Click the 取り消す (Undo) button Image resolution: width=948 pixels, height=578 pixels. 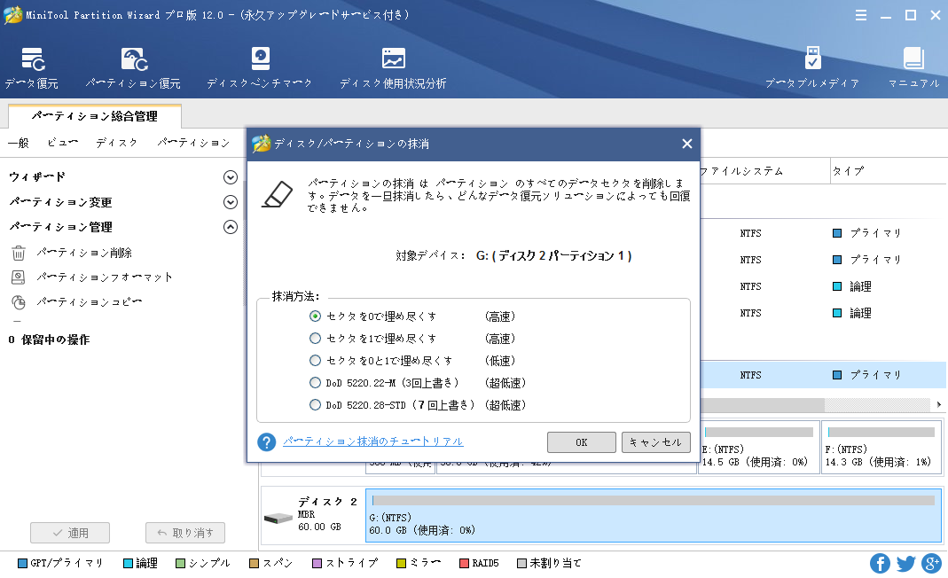185,533
